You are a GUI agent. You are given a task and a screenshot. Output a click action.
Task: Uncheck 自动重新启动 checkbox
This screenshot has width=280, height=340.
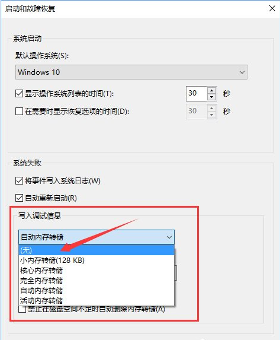(x=20, y=198)
